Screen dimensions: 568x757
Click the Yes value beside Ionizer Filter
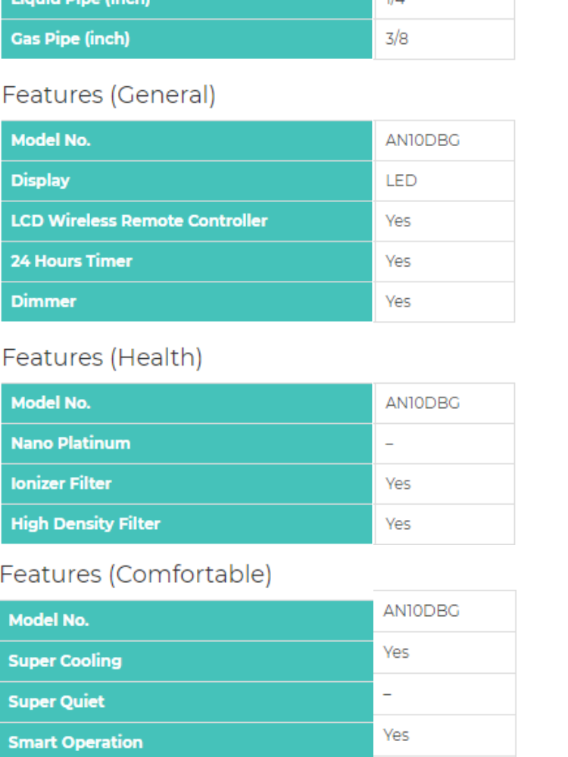(x=398, y=484)
